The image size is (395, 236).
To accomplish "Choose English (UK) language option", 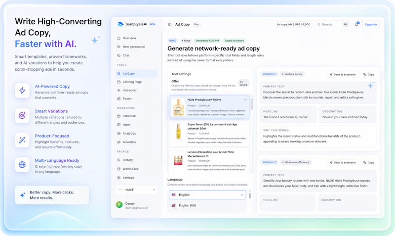I will click(207, 205).
